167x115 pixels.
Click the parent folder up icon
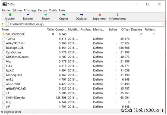coord(3,24)
